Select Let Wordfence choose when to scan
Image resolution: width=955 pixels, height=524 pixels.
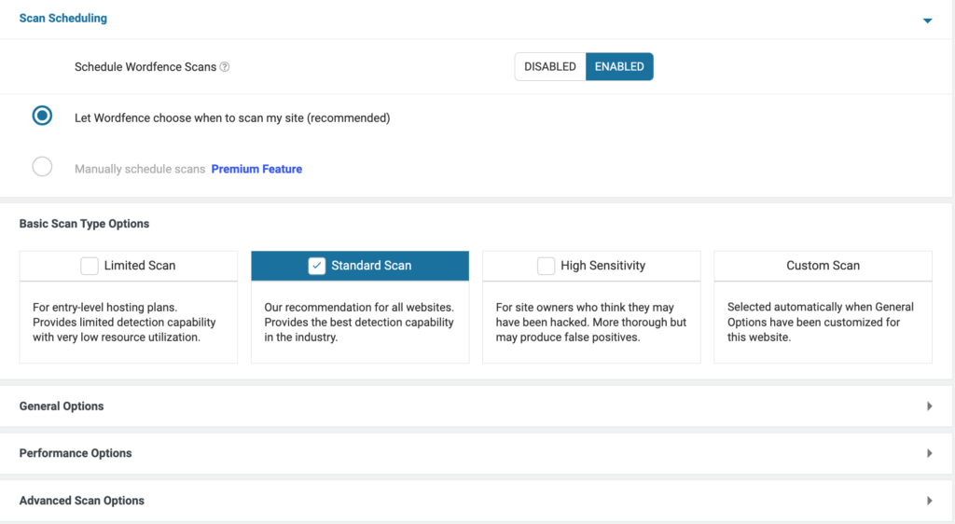42,116
